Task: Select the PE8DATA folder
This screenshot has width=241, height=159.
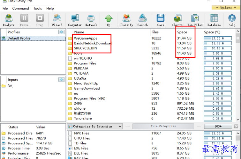Action: coord(151,68)
